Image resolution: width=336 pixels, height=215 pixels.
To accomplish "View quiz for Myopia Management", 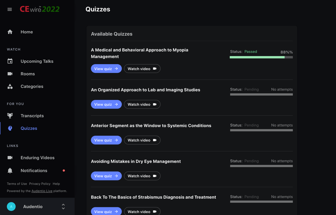I will [x=106, y=69].
